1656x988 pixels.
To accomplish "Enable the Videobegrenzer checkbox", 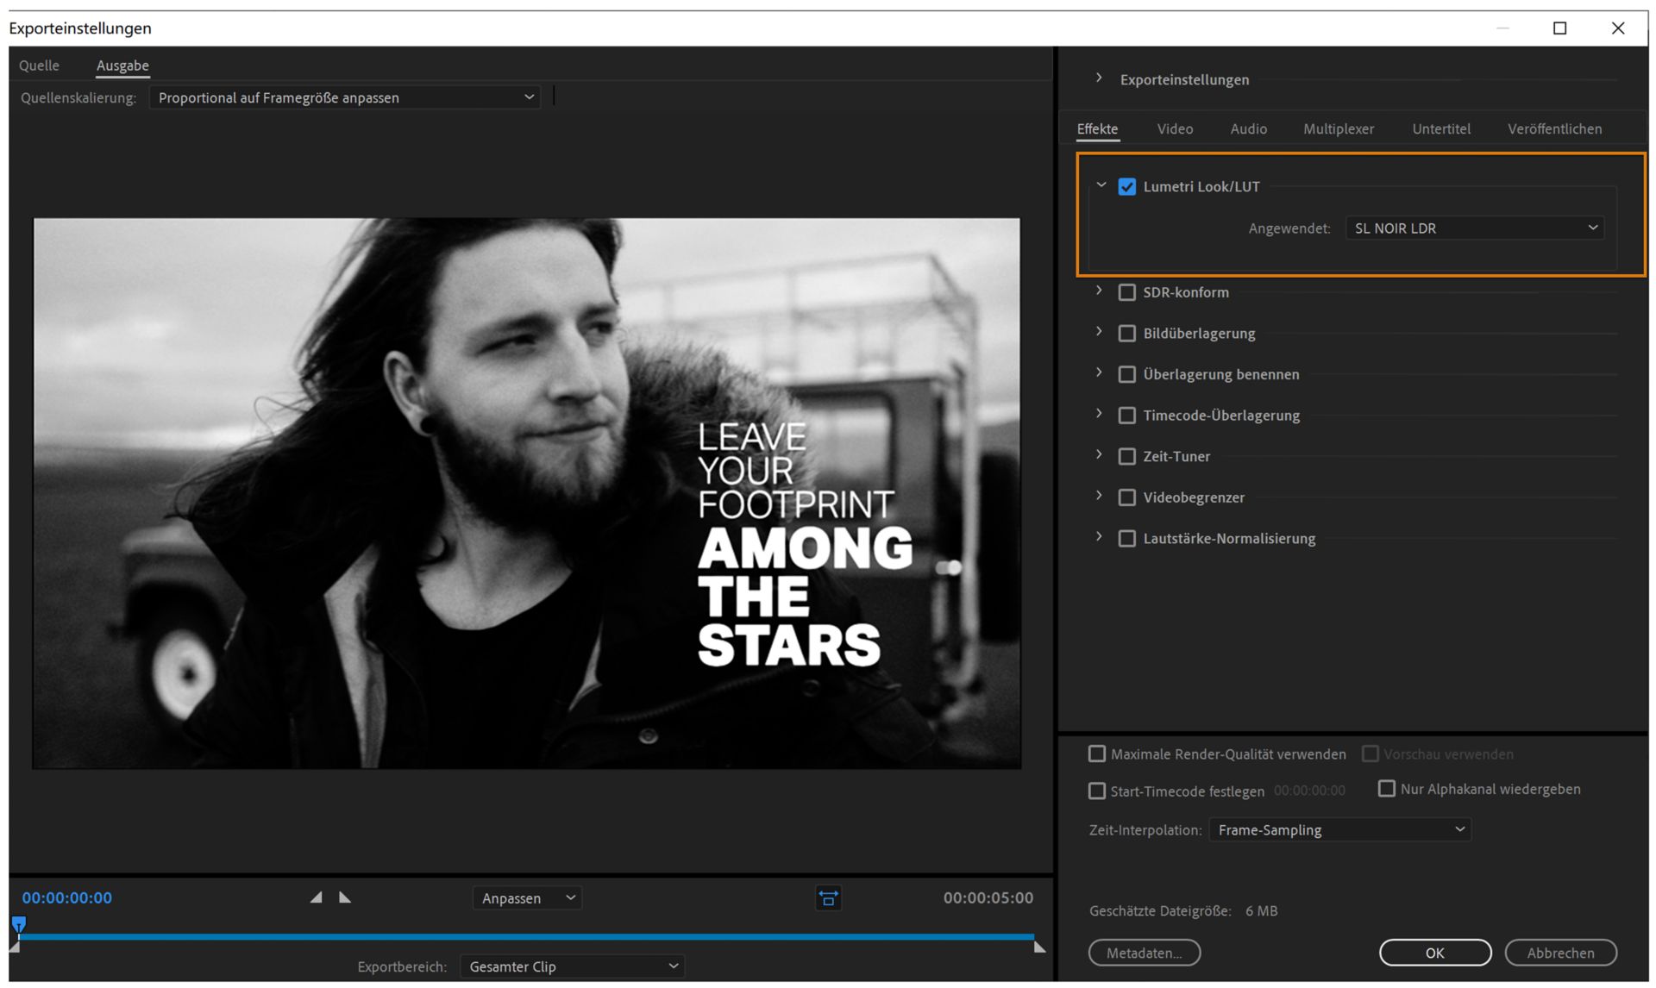I will [1126, 497].
